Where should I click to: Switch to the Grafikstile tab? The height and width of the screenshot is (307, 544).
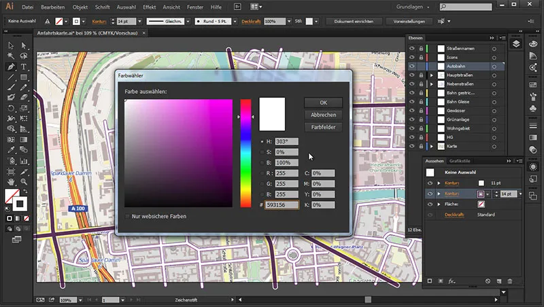460,161
